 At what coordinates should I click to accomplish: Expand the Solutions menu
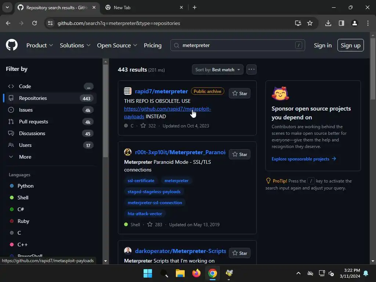(x=75, y=45)
